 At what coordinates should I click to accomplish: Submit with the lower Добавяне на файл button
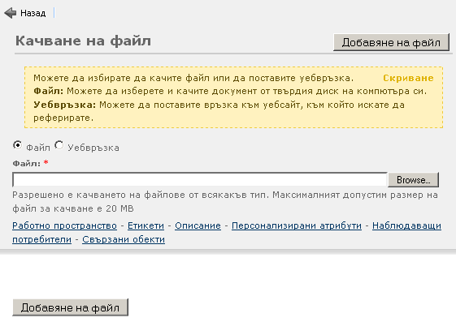71,307
